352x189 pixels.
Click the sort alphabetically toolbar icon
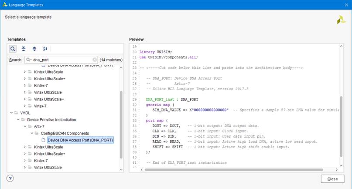tap(44, 49)
